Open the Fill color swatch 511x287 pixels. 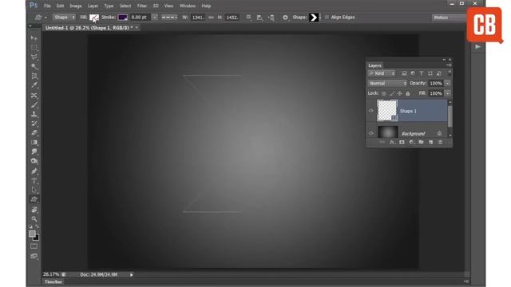point(94,18)
